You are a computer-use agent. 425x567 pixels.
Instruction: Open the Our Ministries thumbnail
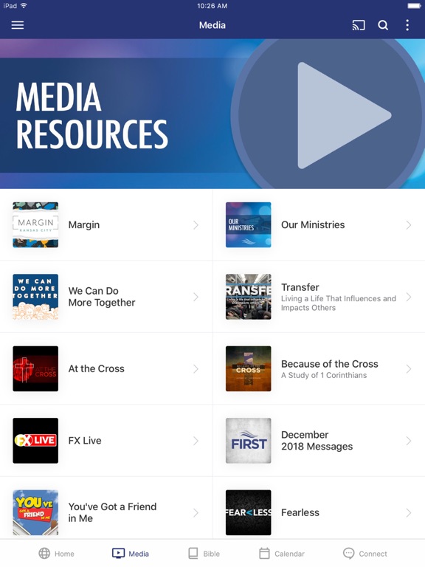click(x=248, y=224)
